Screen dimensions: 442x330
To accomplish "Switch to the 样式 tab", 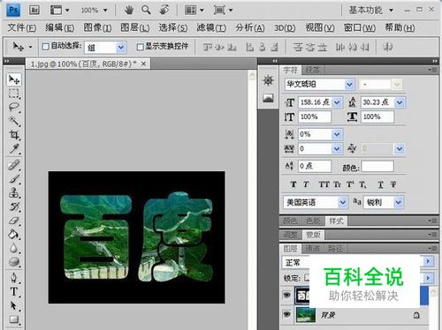I will (336, 221).
